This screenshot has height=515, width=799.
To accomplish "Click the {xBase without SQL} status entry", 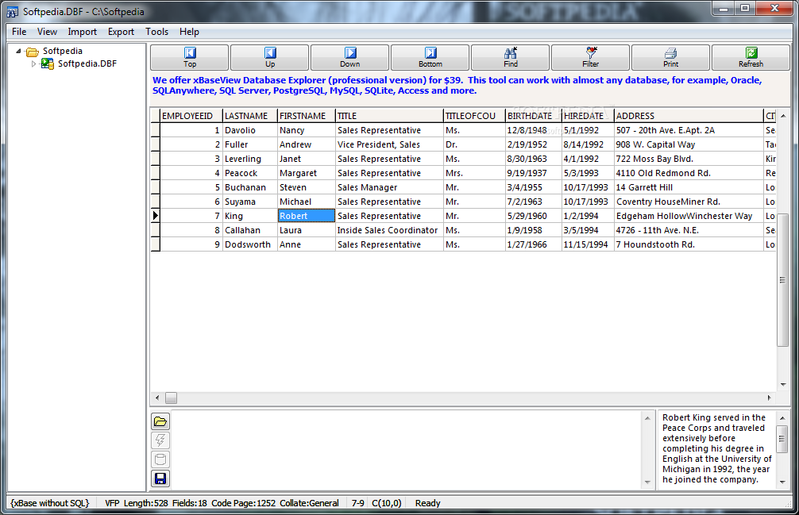I will 50,503.
